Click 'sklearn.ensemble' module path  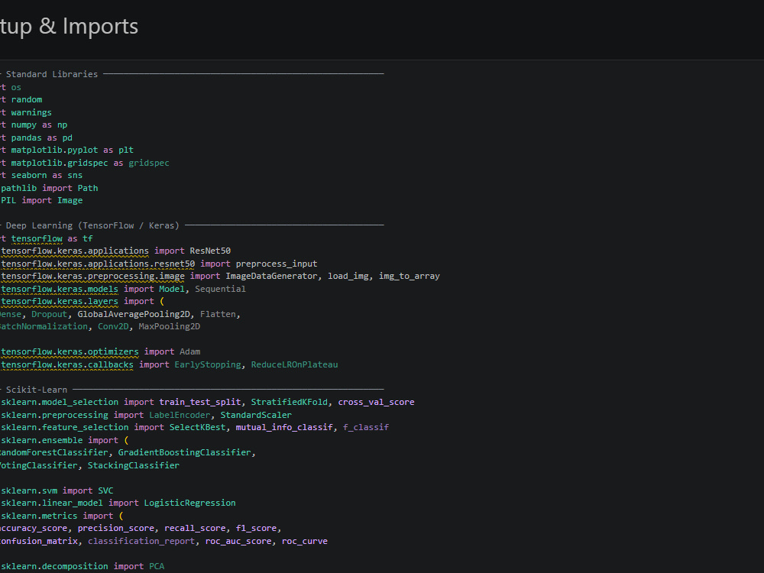click(x=42, y=441)
